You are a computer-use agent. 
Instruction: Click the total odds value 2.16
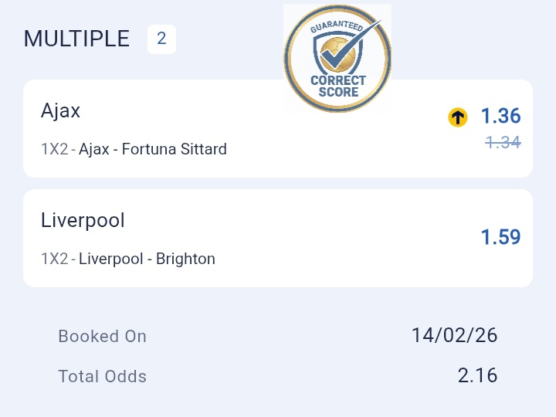tap(477, 375)
